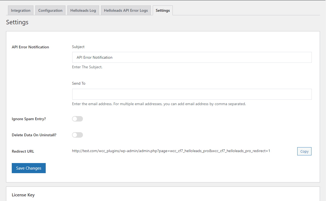Click the API Error Notification label
326x201 pixels.
[x=30, y=47]
